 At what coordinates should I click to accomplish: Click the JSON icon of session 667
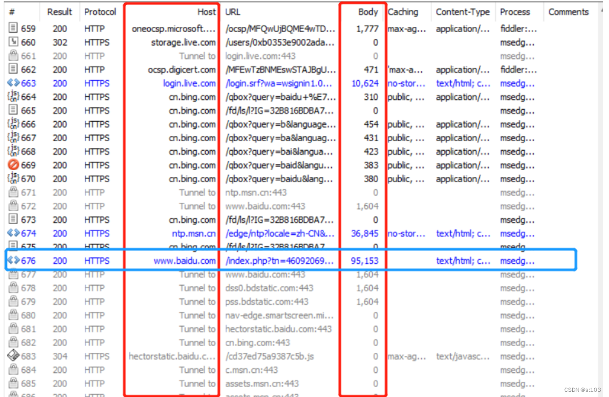click(13, 137)
